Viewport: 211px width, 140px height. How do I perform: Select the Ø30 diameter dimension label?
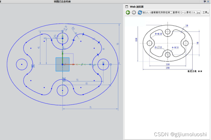[65, 28]
